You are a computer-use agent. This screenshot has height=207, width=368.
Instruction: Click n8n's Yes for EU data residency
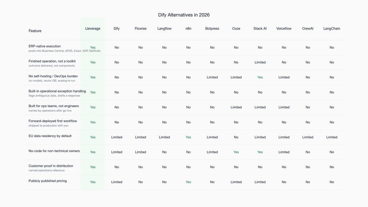coord(188,137)
